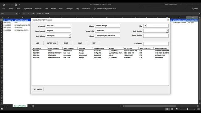Open the Formulas ribbon tab
The image size is (201, 113).
coord(38,8)
